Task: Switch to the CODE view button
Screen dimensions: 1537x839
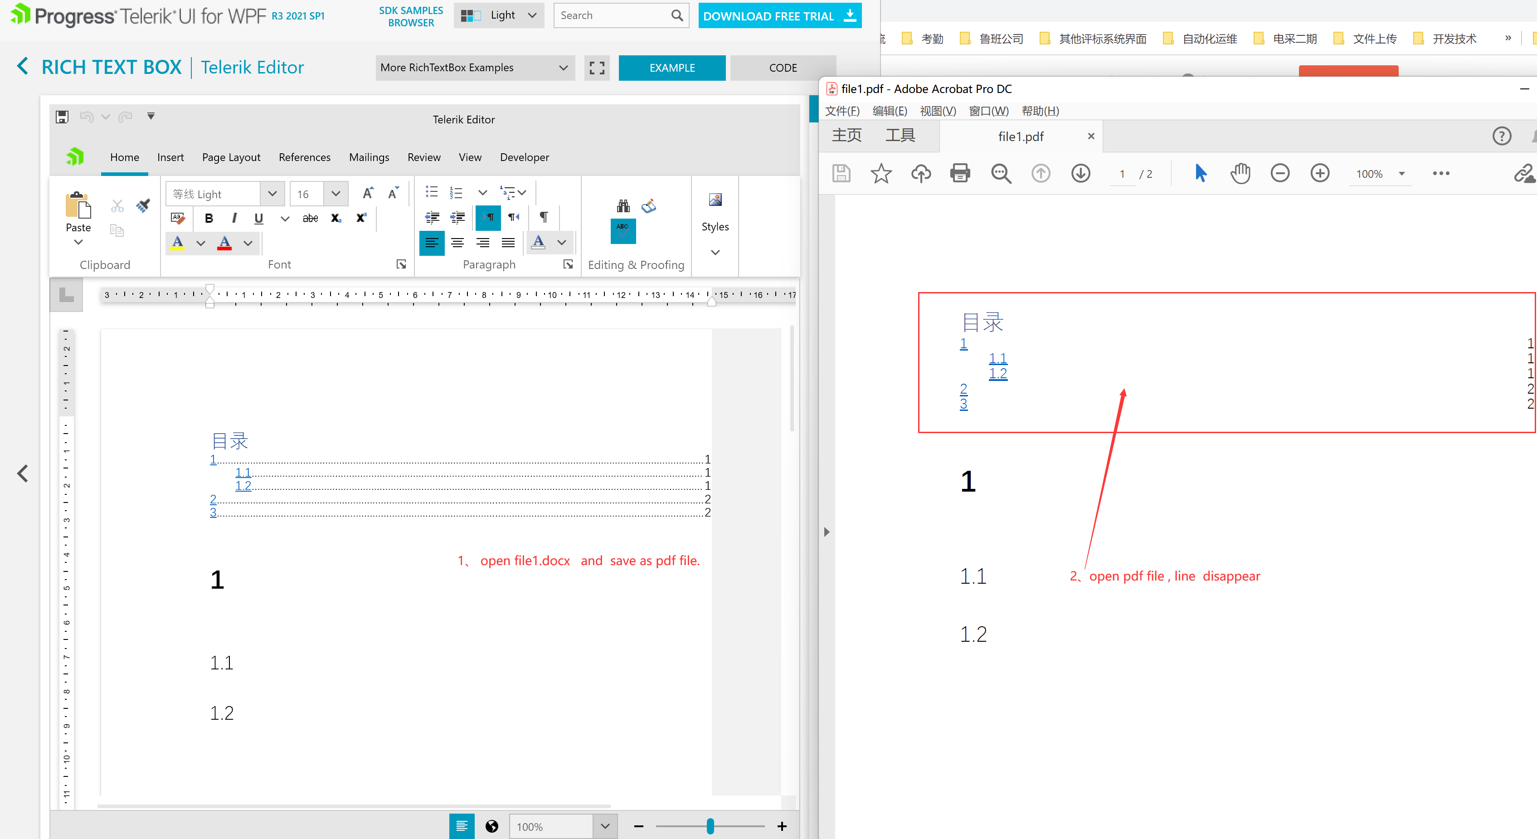Action: click(782, 68)
